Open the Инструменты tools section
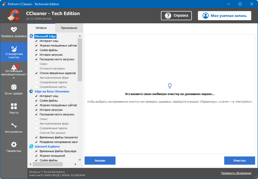Viewport: 258px width, 179px height. 14,128
